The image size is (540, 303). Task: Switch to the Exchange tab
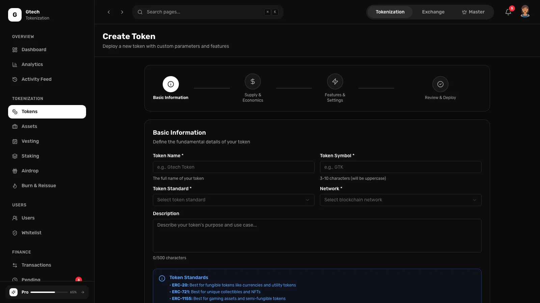pos(433,12)
